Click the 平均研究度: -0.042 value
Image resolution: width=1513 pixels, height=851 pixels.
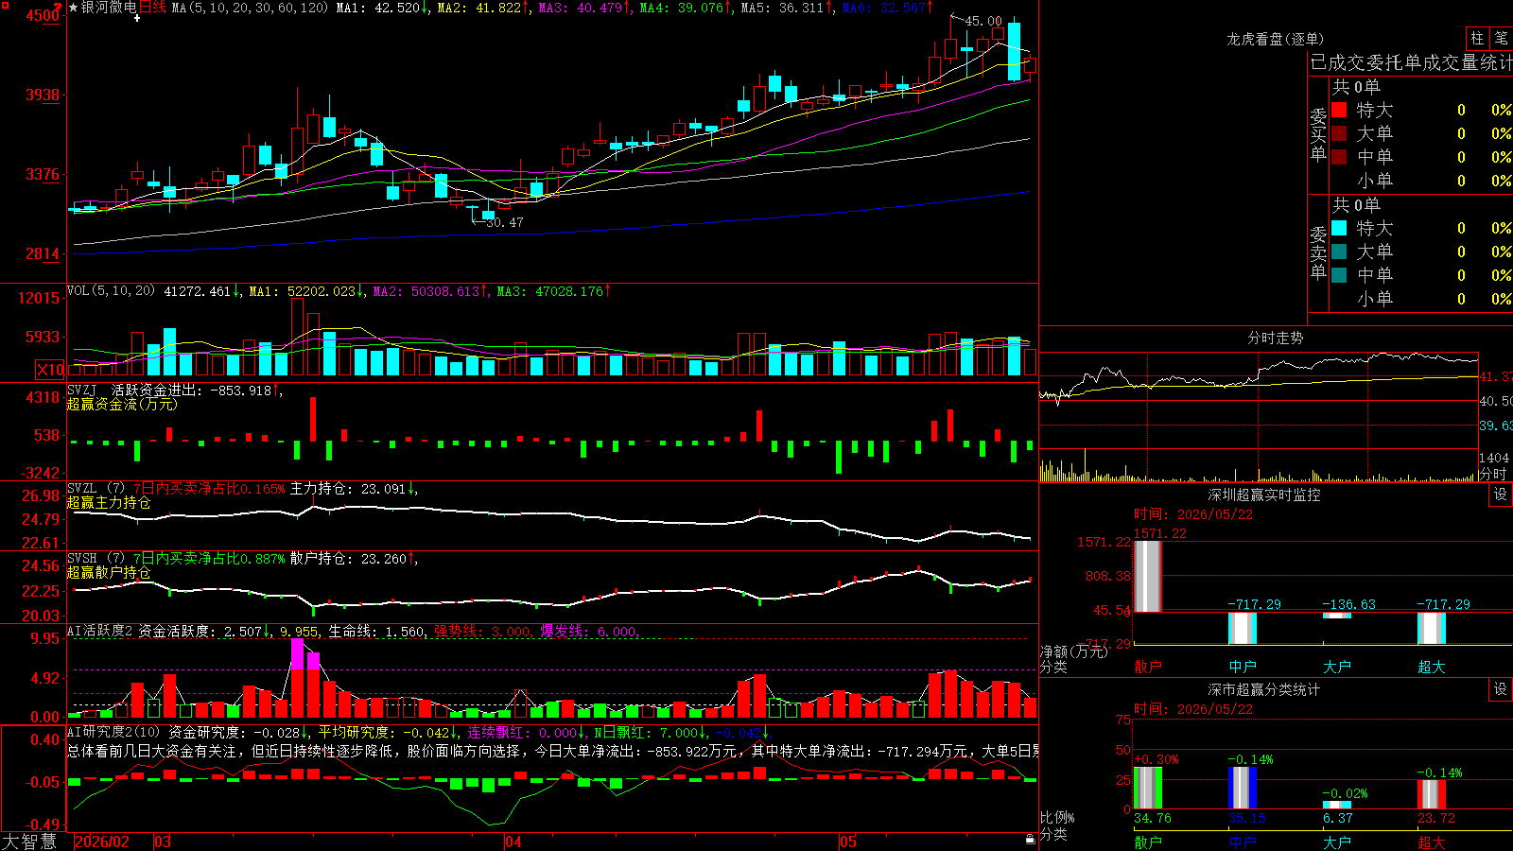383,732
